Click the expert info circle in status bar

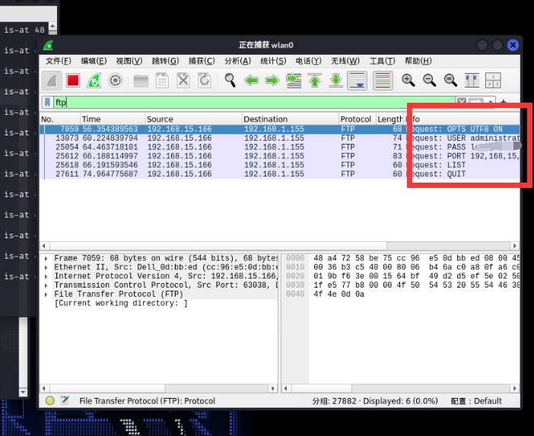(x=49, y=401)
